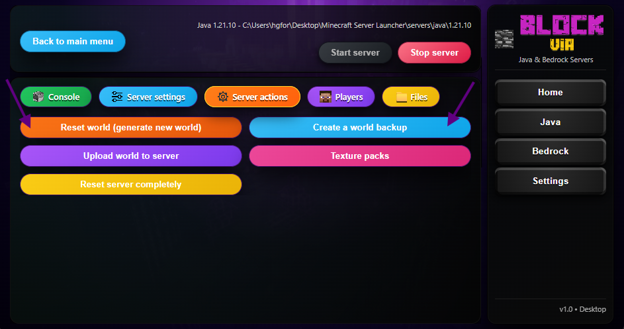Click the gear icon on Server actions
624x329 pixels.
[x=223, y=97]
